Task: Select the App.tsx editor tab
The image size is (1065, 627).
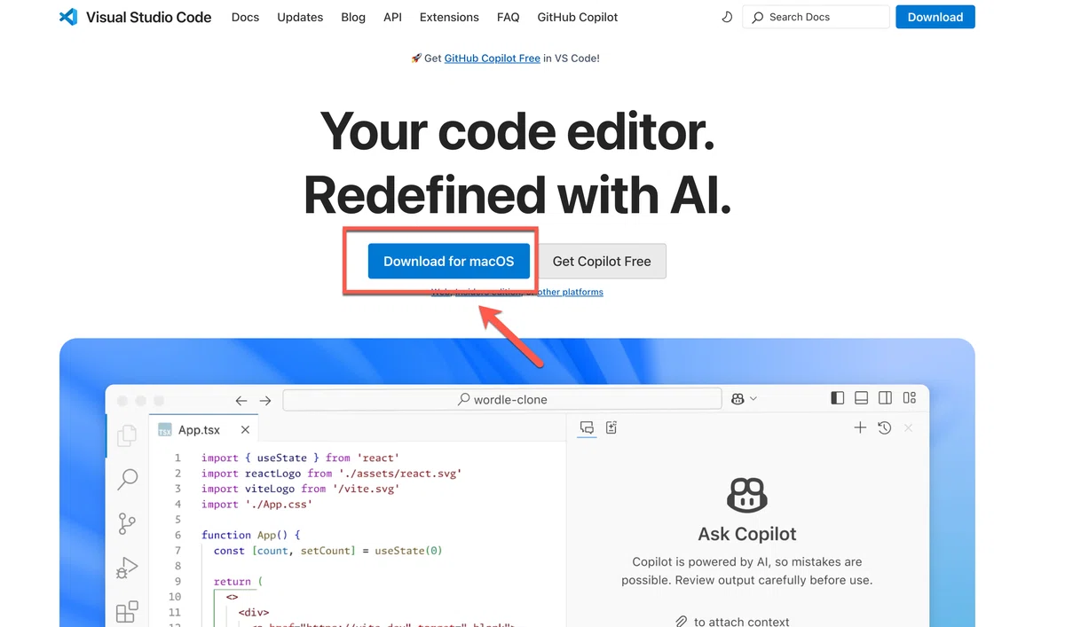Action: 204,429
